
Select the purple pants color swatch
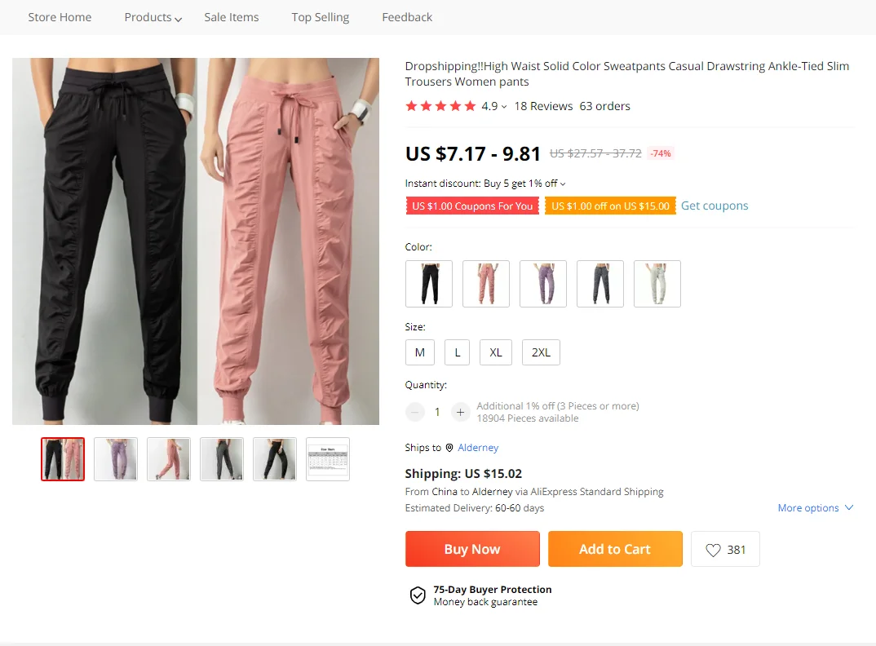point(543,284)
